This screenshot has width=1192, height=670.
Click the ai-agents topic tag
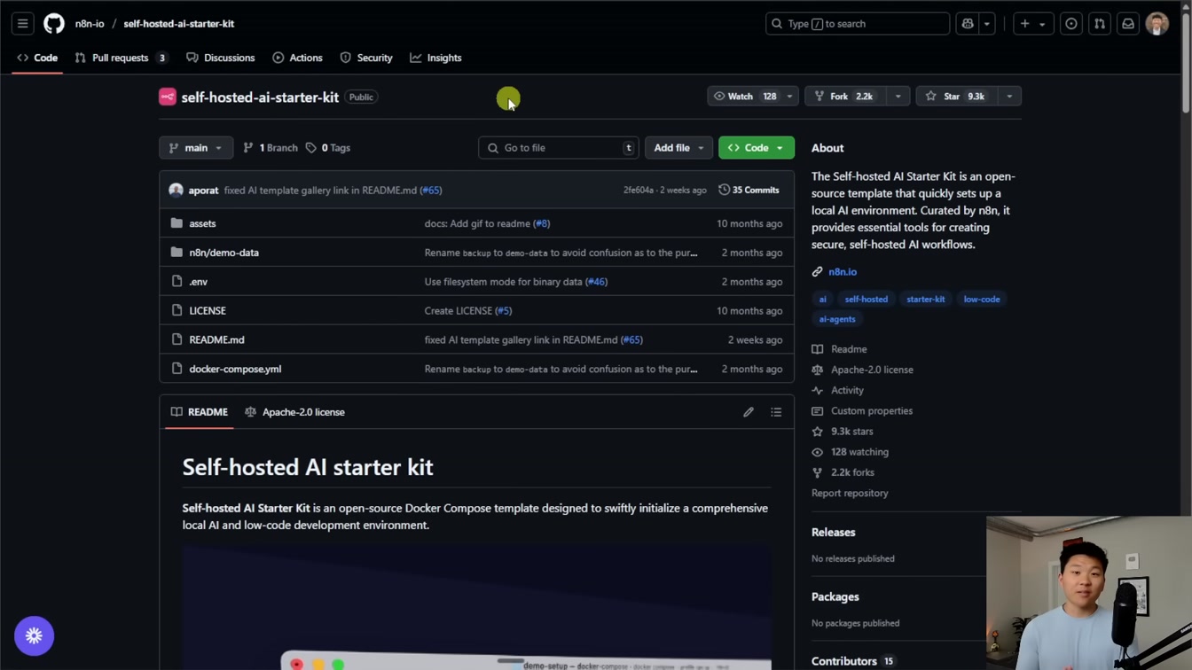click(837, 319)
